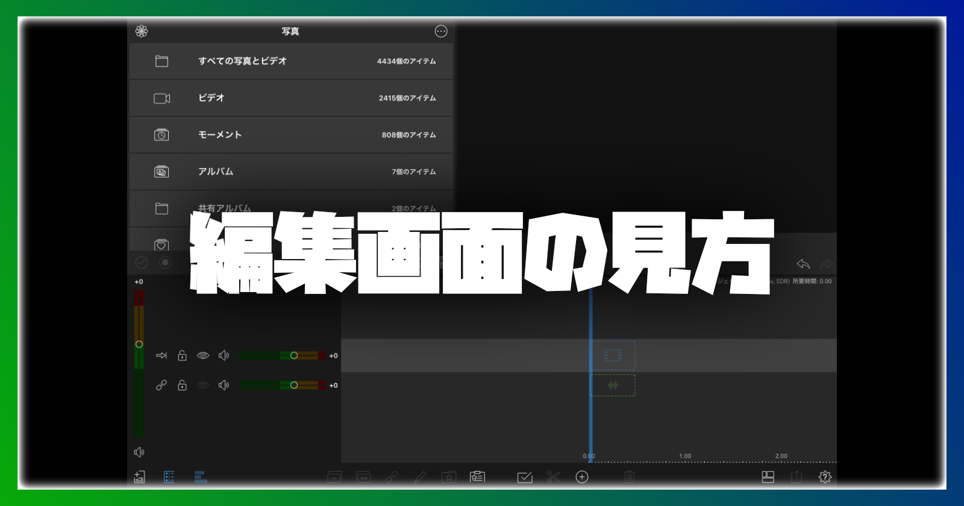Open すべての写真とビデオ folder
The image size is (964, 506).
[291, 61]
